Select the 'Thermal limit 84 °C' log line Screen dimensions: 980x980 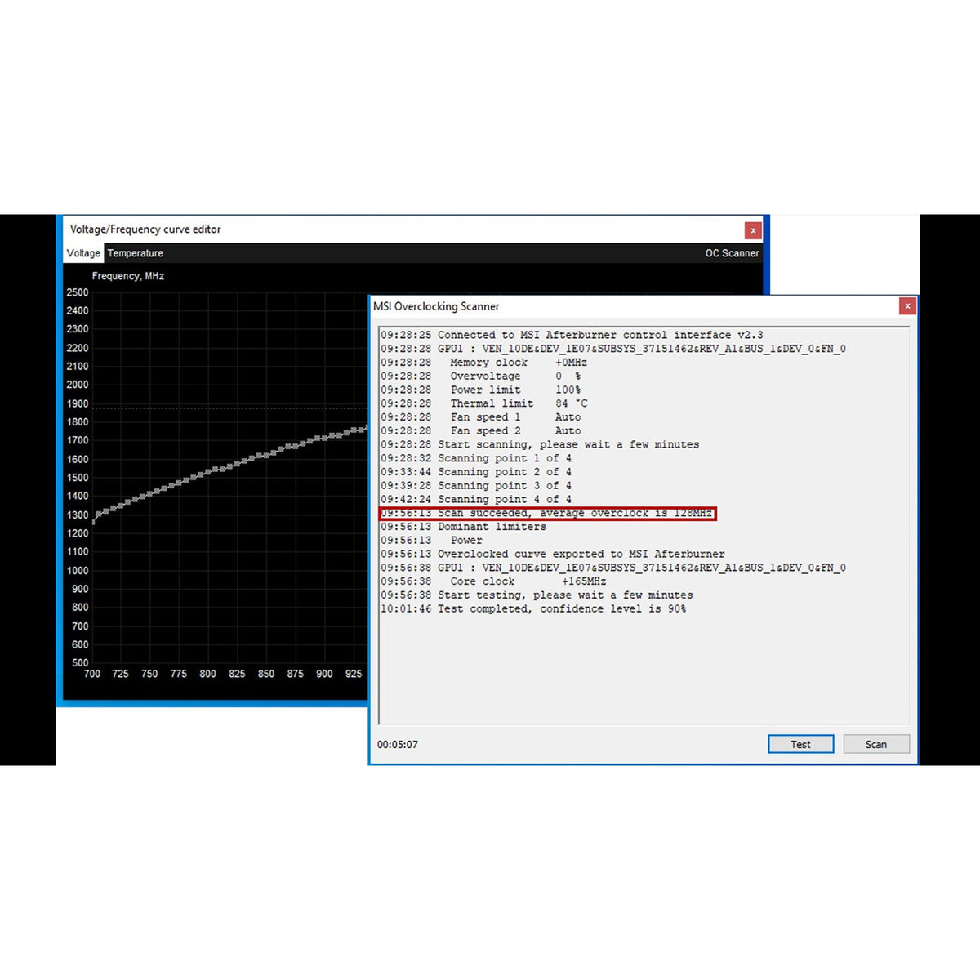483,403
